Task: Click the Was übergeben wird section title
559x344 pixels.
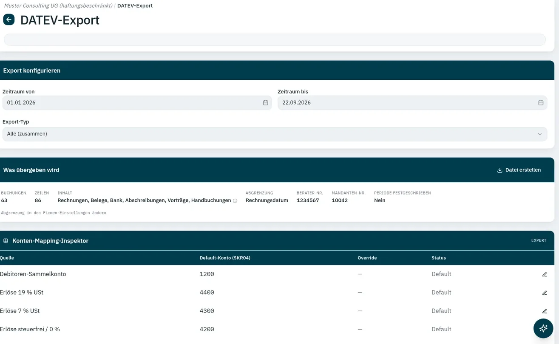Action: [x=31, y=170]
